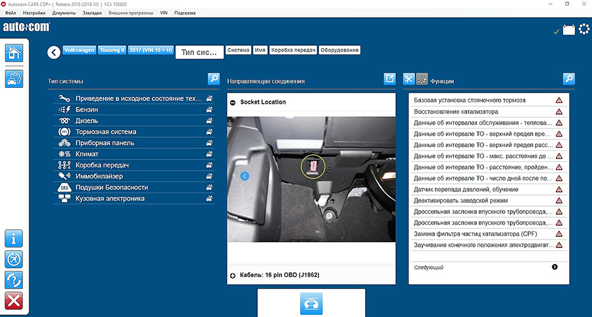The image size is (592, 317).
Task: Click car icon on Климат row
Action: point(209,154)
